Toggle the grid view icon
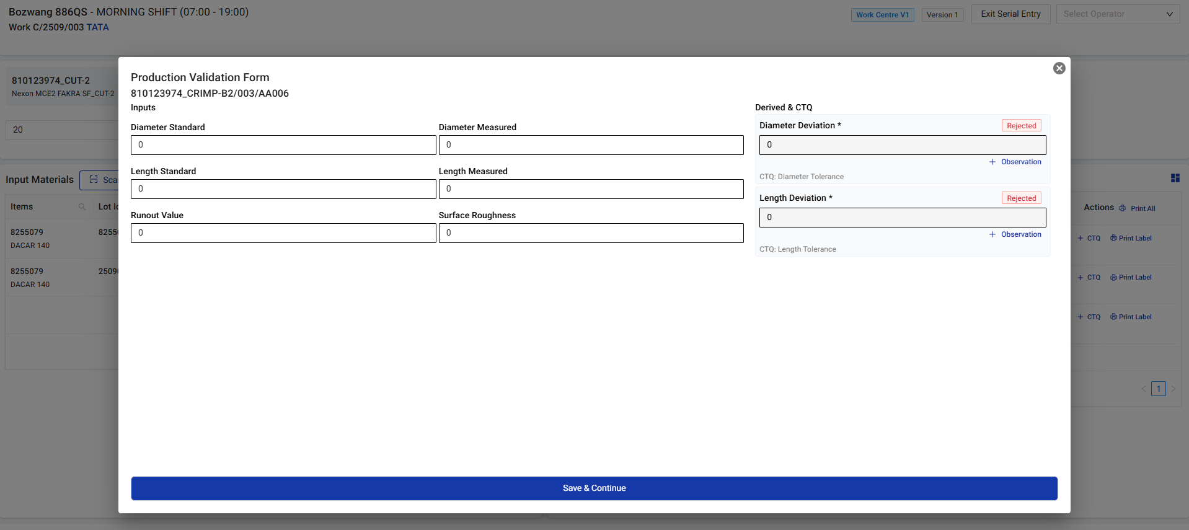This screenshot has width=1189, height=530. coord(1175,178)
